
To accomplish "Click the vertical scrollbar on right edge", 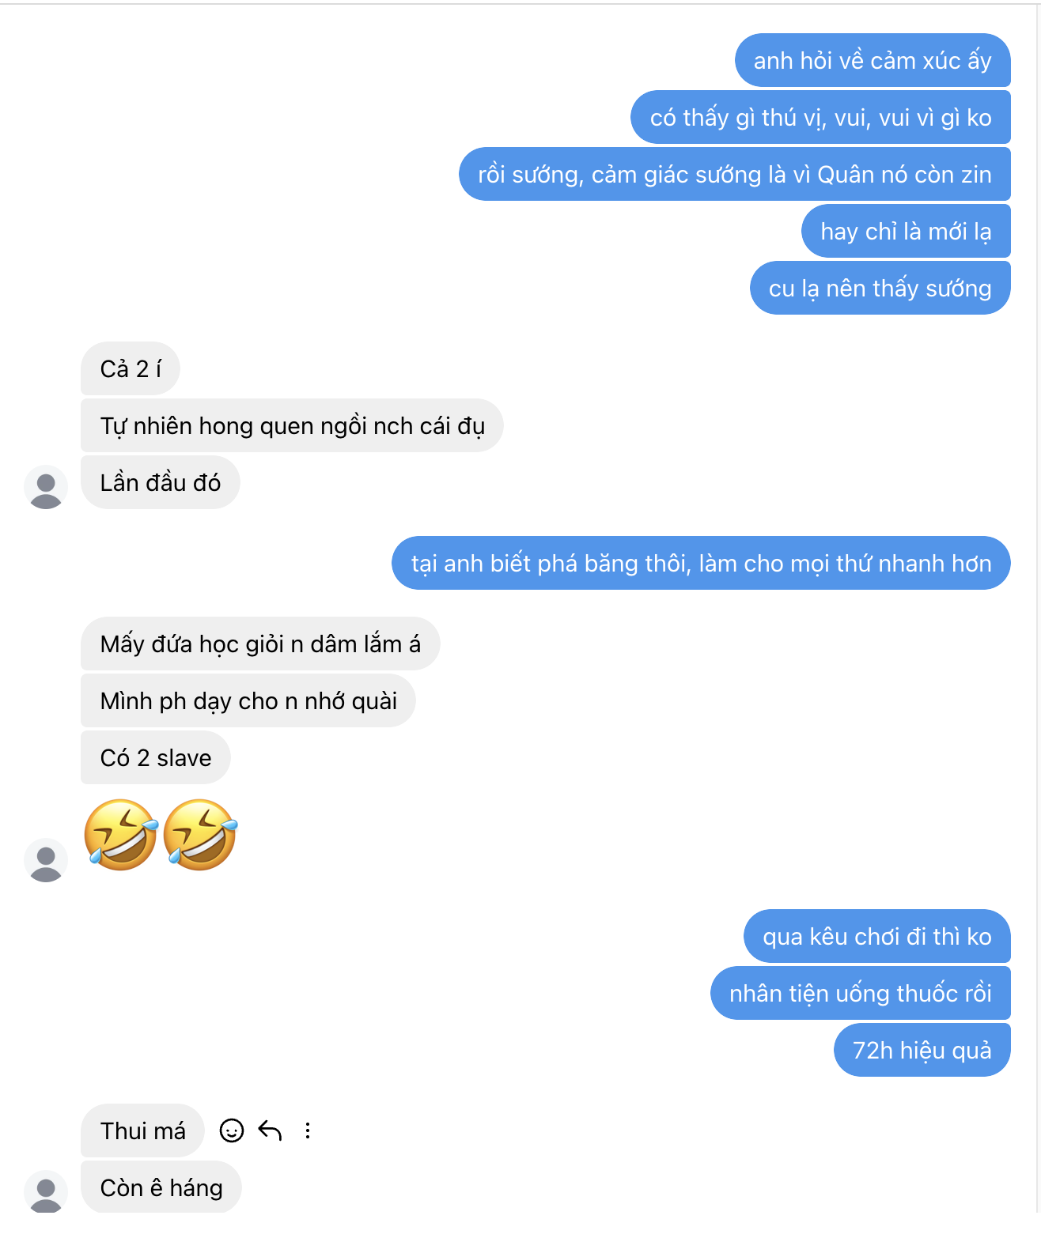I will 1038,619.
